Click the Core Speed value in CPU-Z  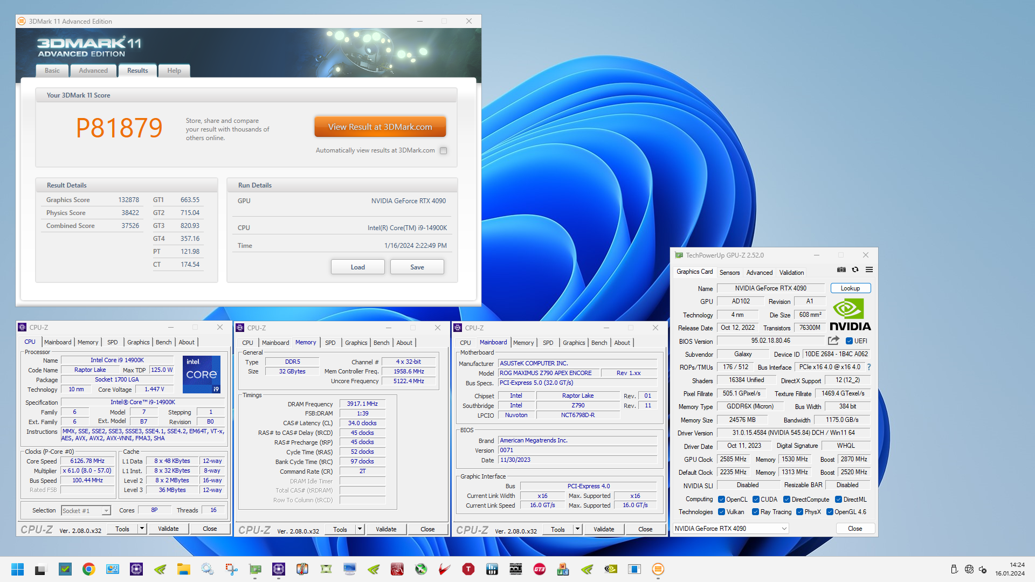coord(87,461)
